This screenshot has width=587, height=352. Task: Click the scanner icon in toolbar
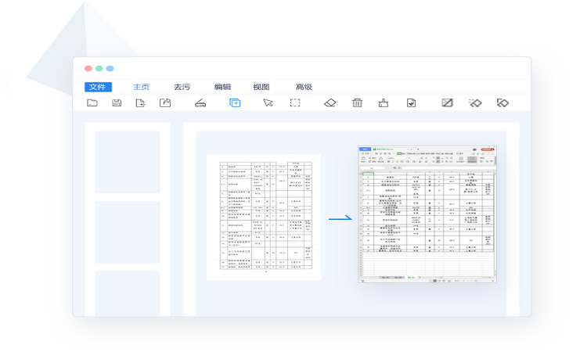200,103
